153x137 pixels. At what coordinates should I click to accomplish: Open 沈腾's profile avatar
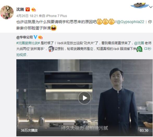tap(7, 12)
